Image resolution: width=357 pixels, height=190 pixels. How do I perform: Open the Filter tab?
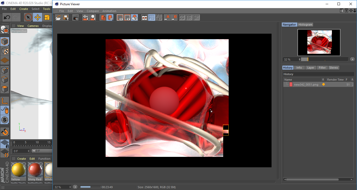pyautogui.click(x=322, y=68)
